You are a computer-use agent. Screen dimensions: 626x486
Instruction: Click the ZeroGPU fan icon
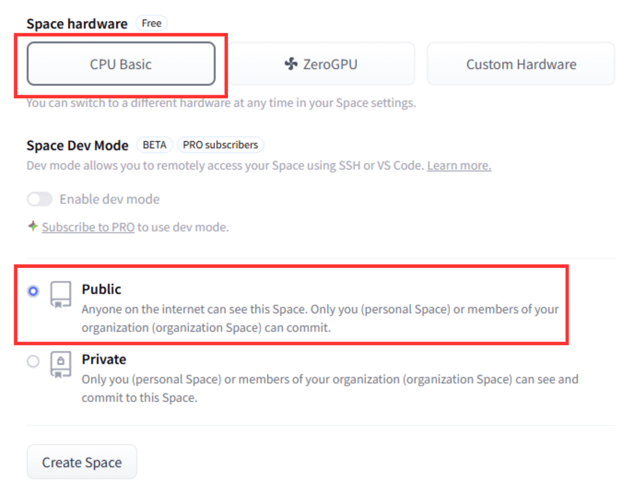point(291,64)
